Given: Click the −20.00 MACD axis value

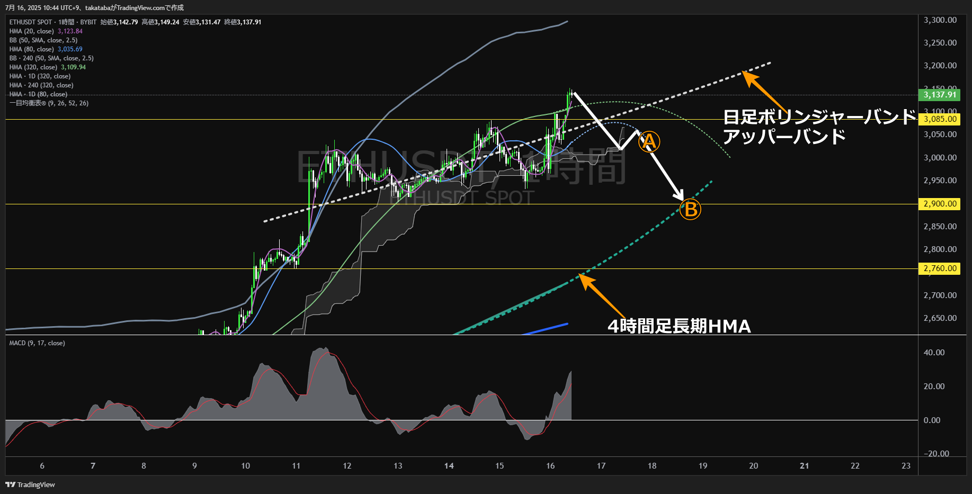Looking at the screenshot, I should 937,454.
